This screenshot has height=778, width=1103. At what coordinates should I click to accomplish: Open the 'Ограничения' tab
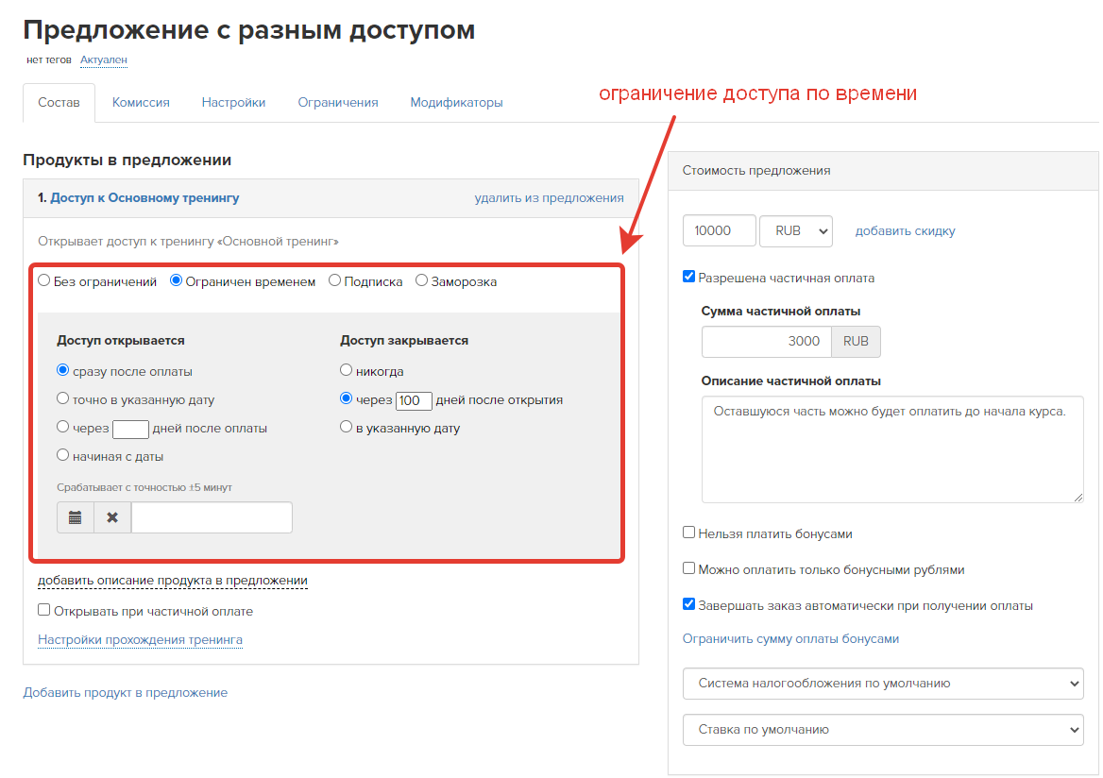click(338, 103)
